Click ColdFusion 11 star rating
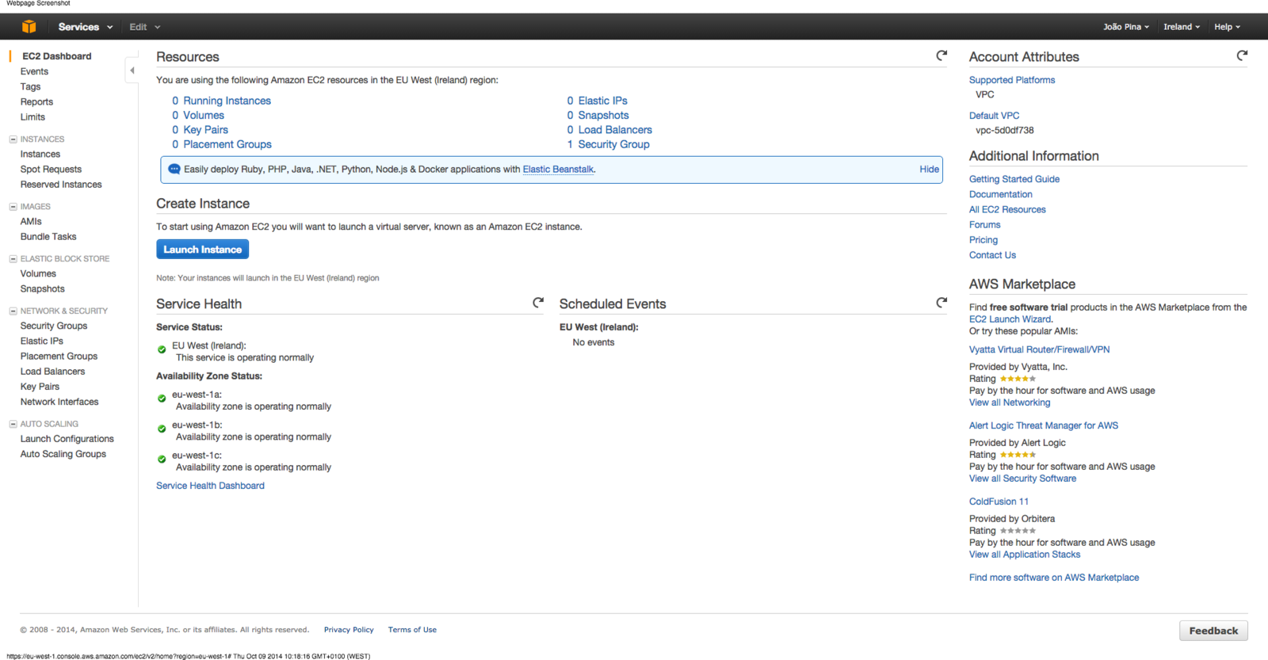Viewport: 1268px width, 660px height. pyautogui.click(x=1018, y=531)
